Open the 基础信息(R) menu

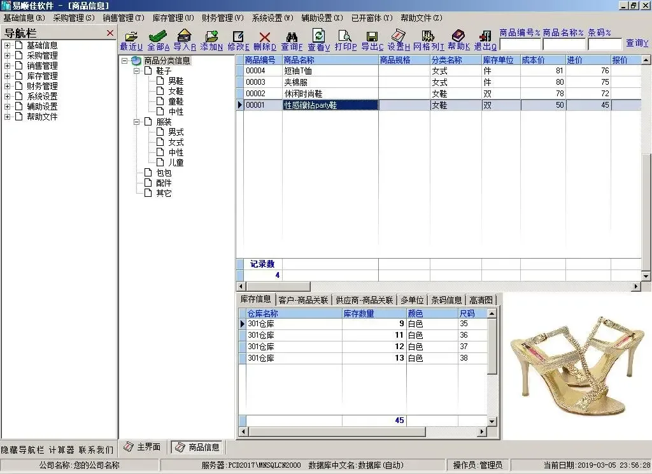pyautogui.click(x=24, y=18)
